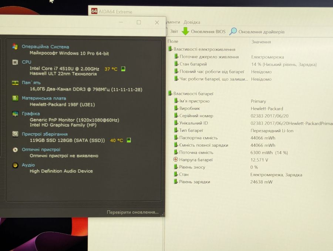The height and width of the screenshot is (251, 333).
Task: Click Перевірити оновлення... link
Action: tap(133, 212)
